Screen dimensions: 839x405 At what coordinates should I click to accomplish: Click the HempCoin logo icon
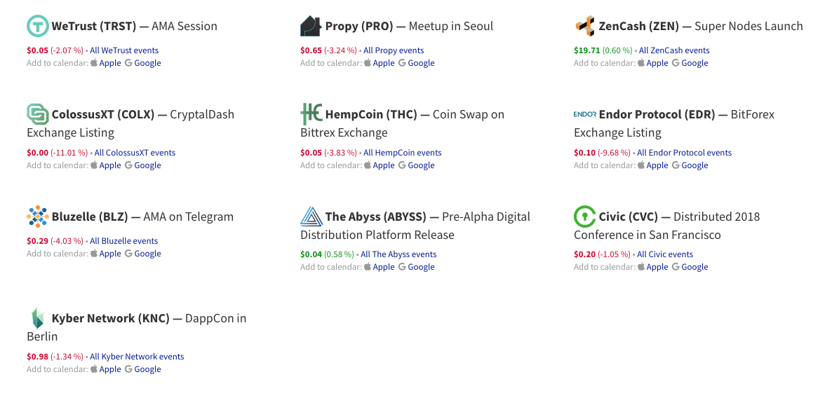click(x=311, y=114)
